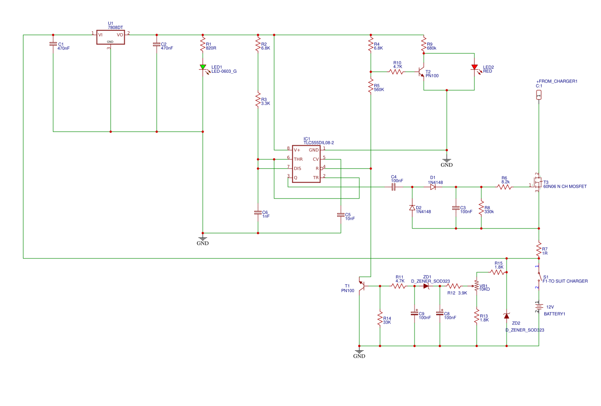The width and height of the screenshot is (601, 406).
Task: Click capacitor C1 470nF
Action: pos(52,45)
